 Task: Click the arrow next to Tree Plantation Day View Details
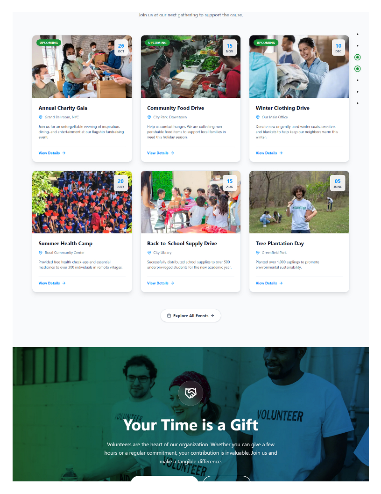coord(281,283)
